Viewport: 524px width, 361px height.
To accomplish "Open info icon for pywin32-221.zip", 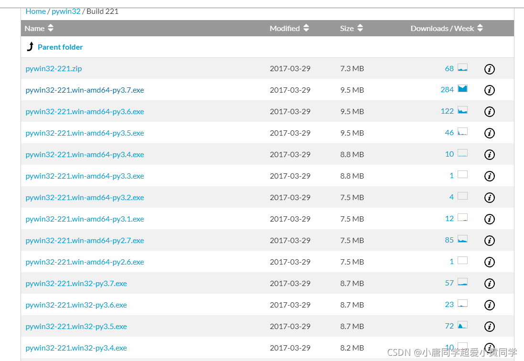I will point(489,69).
